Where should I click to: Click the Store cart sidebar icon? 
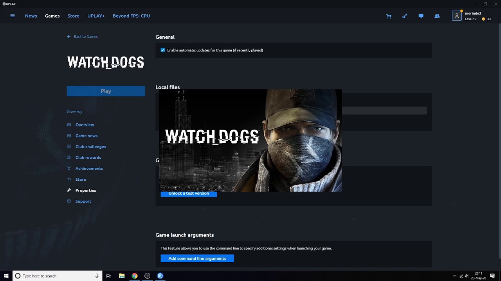69,180
